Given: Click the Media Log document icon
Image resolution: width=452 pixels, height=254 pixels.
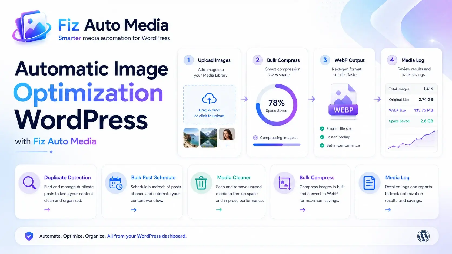Looking at the screenshot, I should pyautogui.click(x=369, y=183).
